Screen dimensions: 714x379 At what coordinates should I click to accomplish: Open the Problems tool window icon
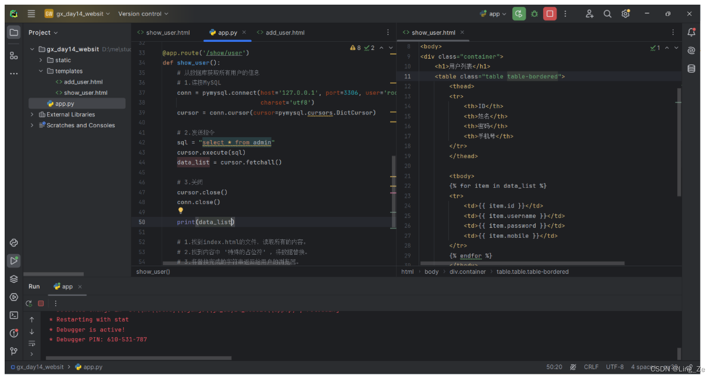pyautogui.click(x=14, y=333)
